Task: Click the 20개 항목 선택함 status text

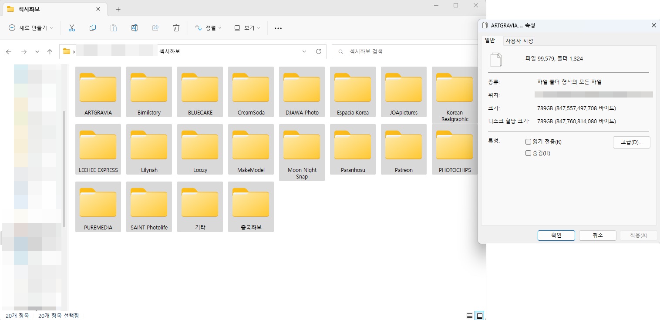Action: pos(59,316)
